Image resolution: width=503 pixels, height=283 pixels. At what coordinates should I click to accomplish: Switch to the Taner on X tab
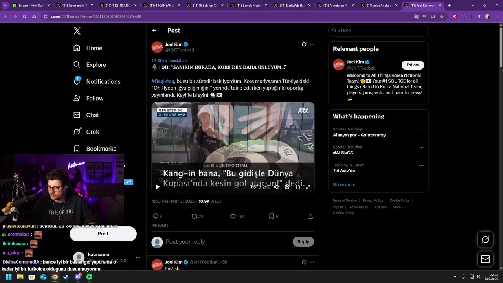click(74, 6)
